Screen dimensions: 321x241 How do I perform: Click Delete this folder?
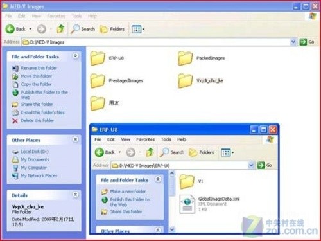pyautogui.click(x=33, y=121)
